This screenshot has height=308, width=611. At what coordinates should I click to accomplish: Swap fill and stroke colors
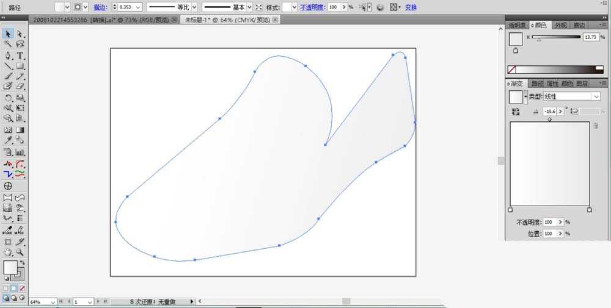pyautogui.click(x=22, y=263)
